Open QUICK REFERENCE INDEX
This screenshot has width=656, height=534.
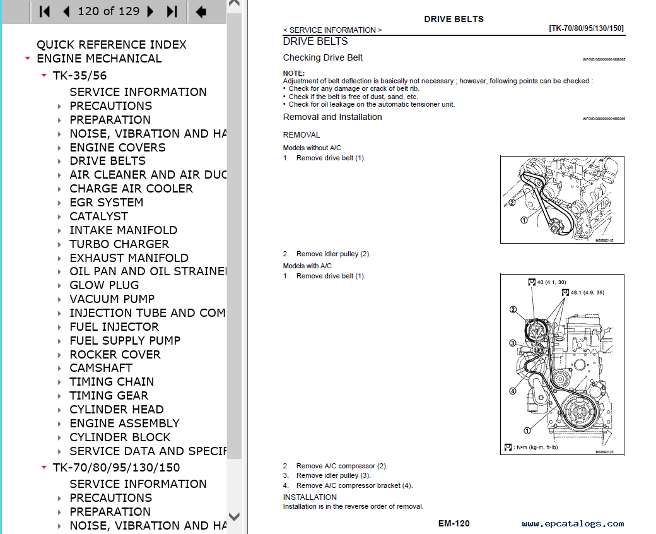click(111, 45)
